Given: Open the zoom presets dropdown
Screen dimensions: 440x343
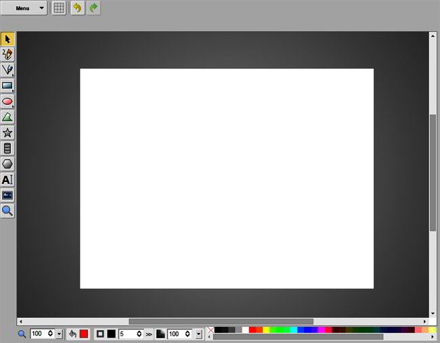Looking at the screenshot, I should pos(59,334).
